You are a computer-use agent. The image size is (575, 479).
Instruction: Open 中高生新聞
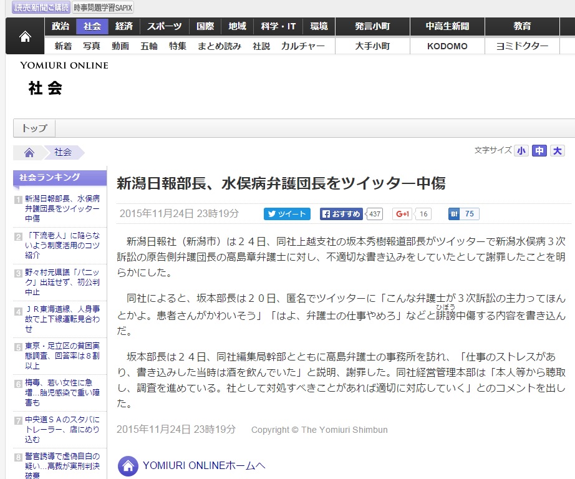[447, 26]
